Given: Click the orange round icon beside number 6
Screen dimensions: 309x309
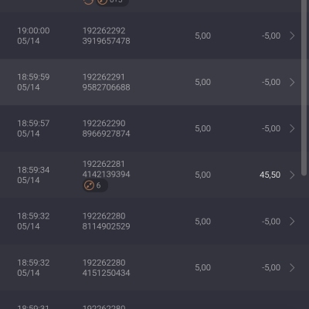Looking at the screenshot, I should point(89,185).
